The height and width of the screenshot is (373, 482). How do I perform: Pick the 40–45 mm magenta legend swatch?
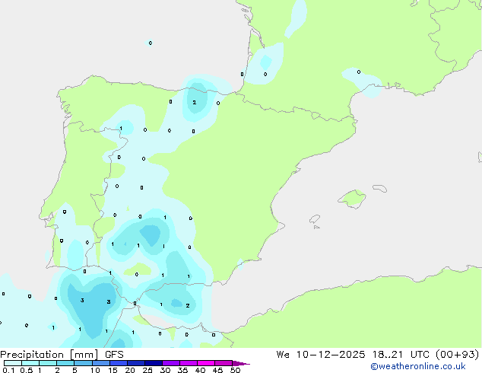tap(206, 363)
